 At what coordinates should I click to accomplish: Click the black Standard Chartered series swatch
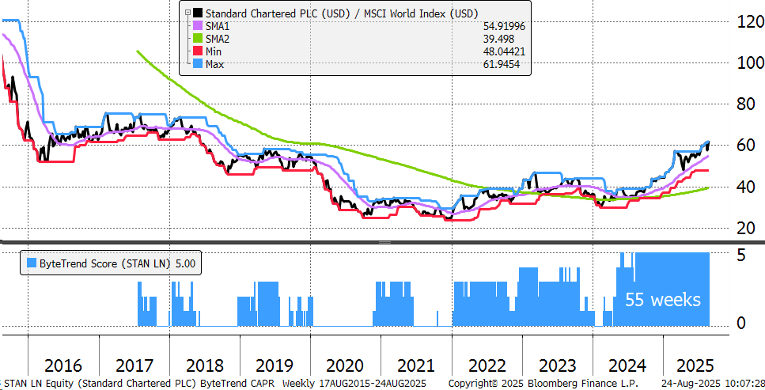198,13
